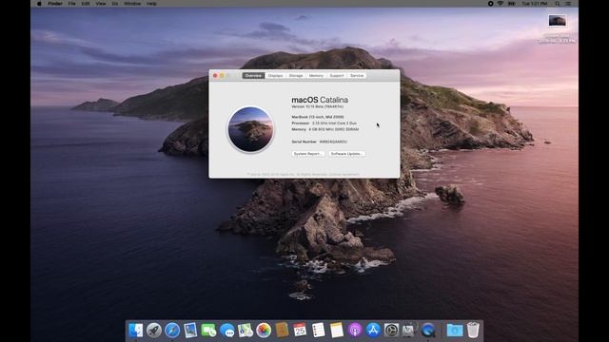Click the battery status icon
The image size is (609, 342).
click(x=512, y=4)
